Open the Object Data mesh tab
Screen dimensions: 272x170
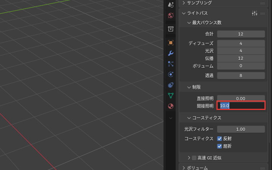(x=171, y=96)
